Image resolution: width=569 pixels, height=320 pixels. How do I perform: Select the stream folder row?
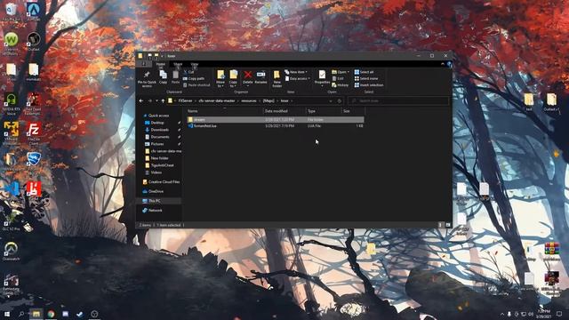coord(275,119)
